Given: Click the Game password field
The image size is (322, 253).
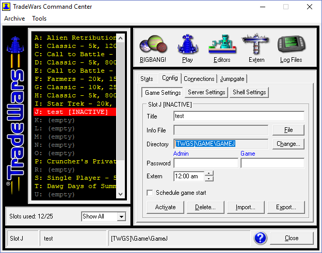Looking at the screenshot, I should point(272,163).
